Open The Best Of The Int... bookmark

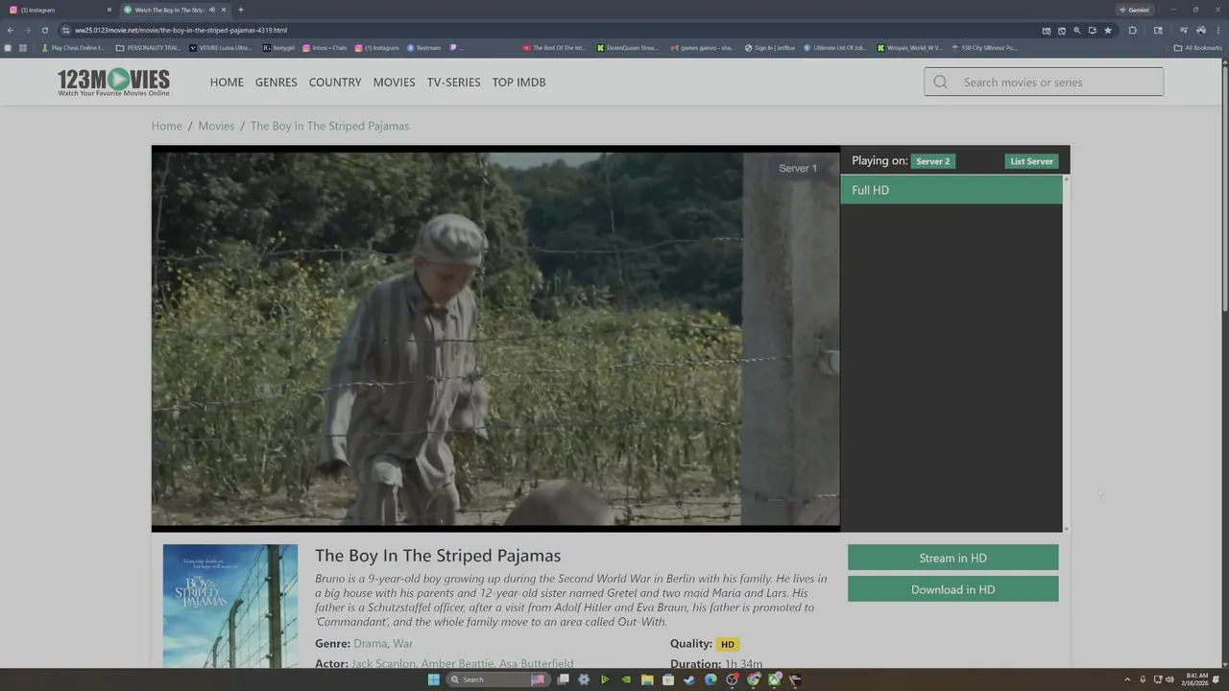[554, 47]
